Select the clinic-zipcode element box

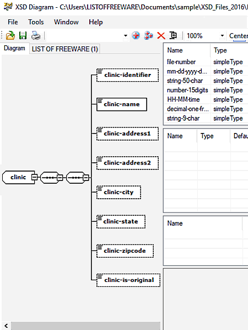[x=125, y=251]
